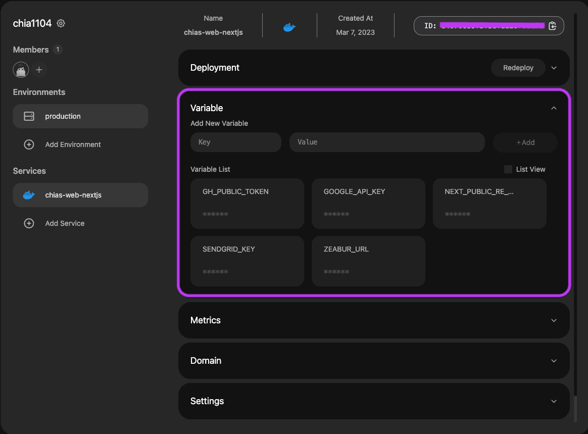Click the Docker whale icon in the header

[x=289, y=26]
